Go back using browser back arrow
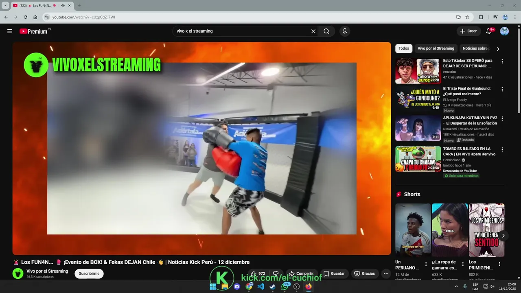This screenshot has width=521, height=293. (6, 17)
